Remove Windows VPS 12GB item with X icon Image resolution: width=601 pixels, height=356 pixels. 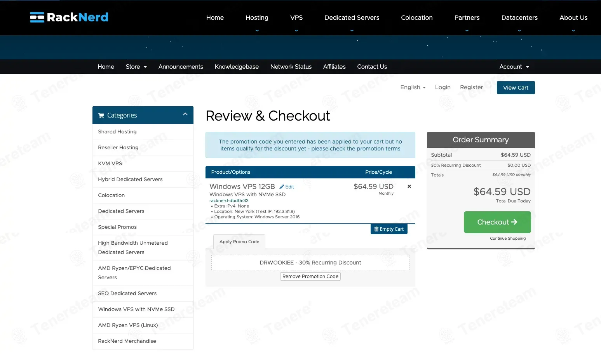click(x=409, y=187)
